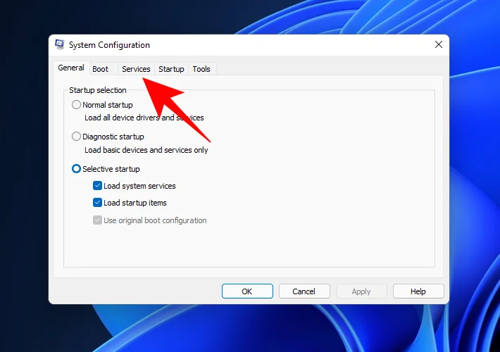Switch to the General tab
This screenshot has height=352, width=500.
click(x=71, y=68)
